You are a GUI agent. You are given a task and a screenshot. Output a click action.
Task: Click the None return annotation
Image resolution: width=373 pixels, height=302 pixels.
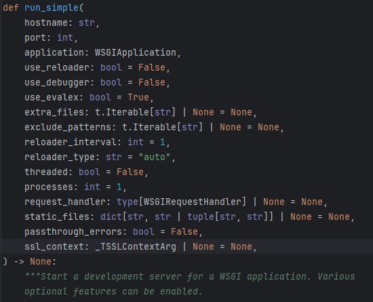pos(41,262)
